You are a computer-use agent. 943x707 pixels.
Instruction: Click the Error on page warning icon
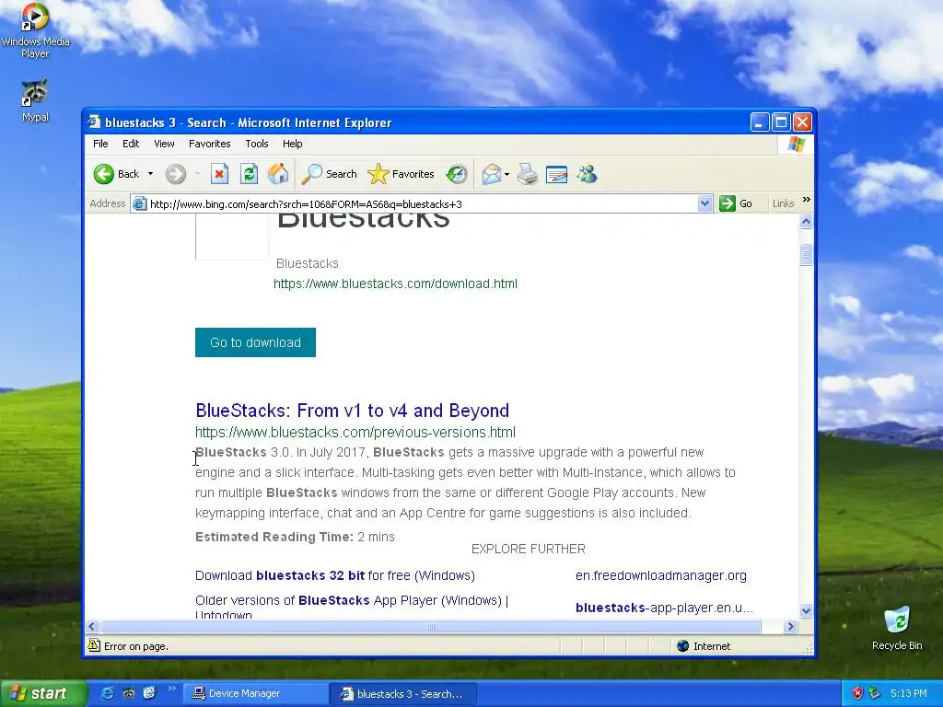(94, 645)
